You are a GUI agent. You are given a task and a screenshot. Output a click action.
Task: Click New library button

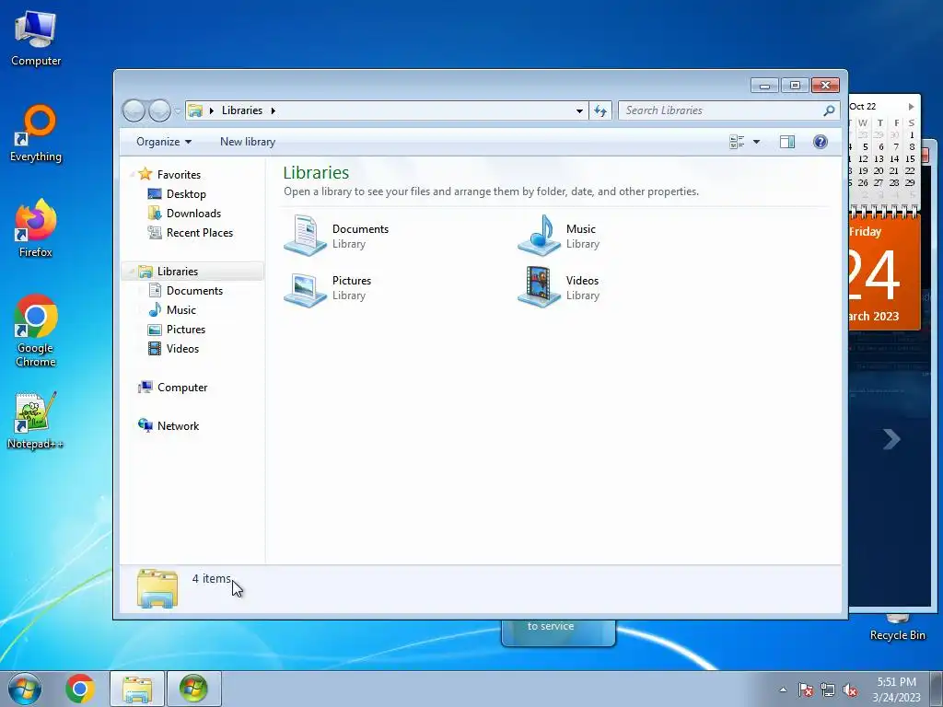248,142
